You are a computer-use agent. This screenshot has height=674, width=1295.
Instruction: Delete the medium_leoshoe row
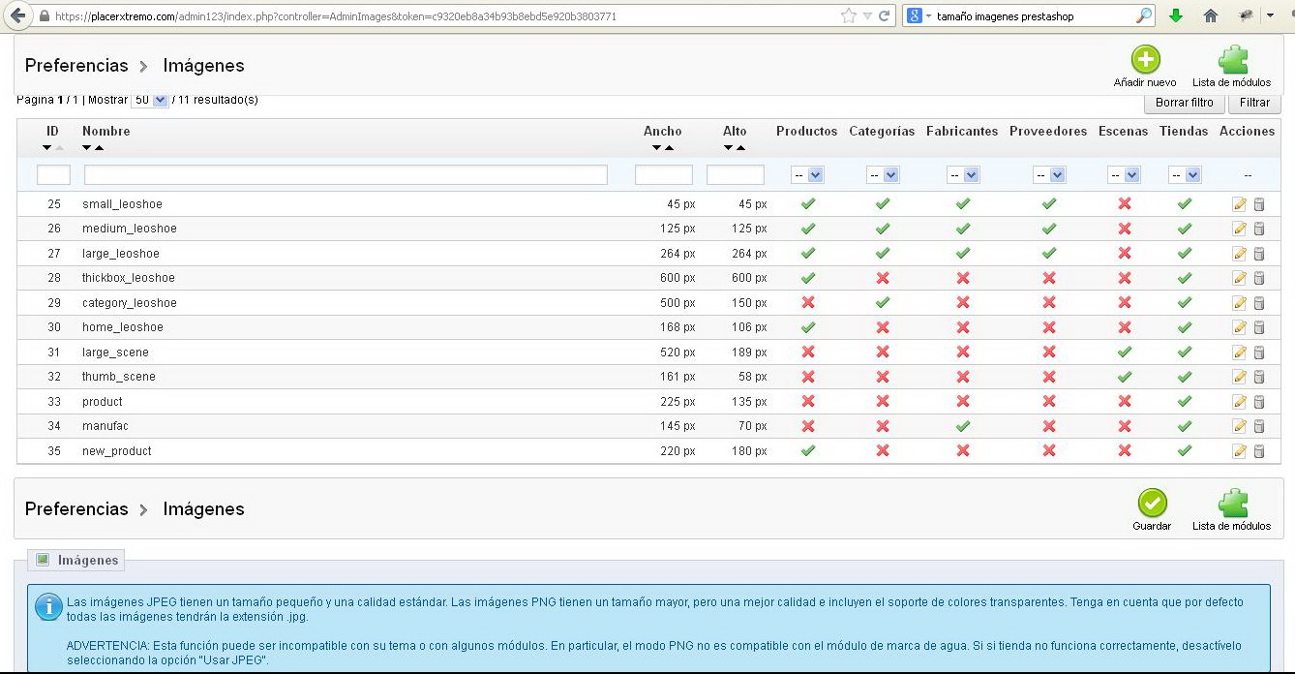coord(1259,229)
